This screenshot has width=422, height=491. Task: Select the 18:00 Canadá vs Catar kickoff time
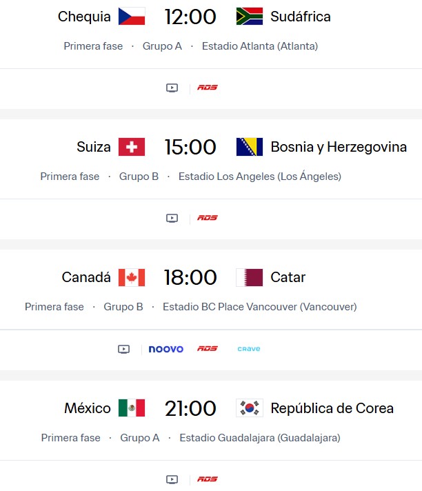pos(190,277)
